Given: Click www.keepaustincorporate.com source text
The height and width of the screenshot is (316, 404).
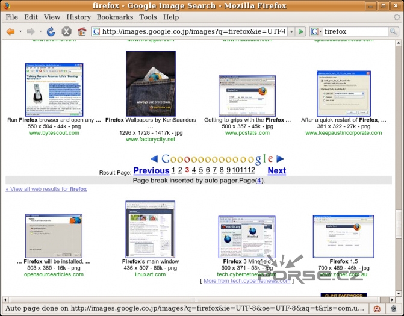Looking at the screenshot, I should (344, 133).
